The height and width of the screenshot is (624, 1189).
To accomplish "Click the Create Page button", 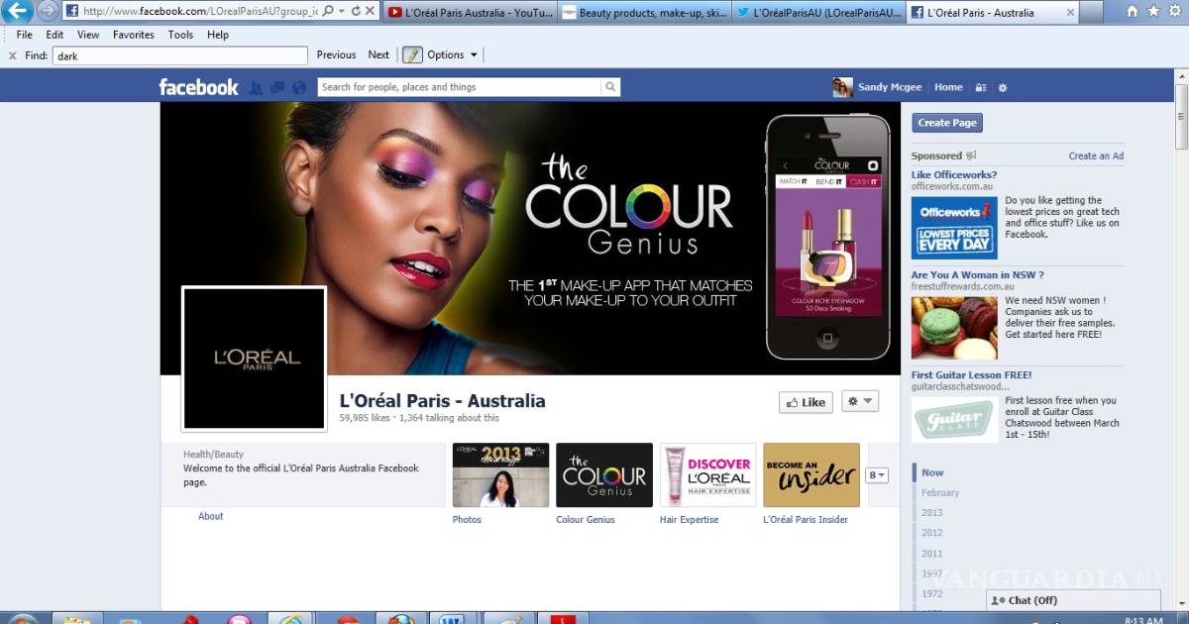I will point(946,123).
